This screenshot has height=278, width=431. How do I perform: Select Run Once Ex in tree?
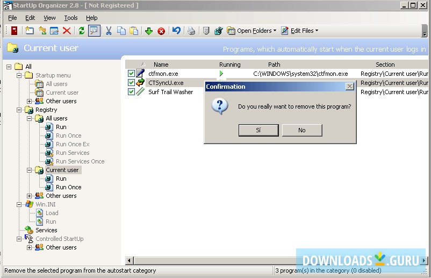tap(73, 144)
